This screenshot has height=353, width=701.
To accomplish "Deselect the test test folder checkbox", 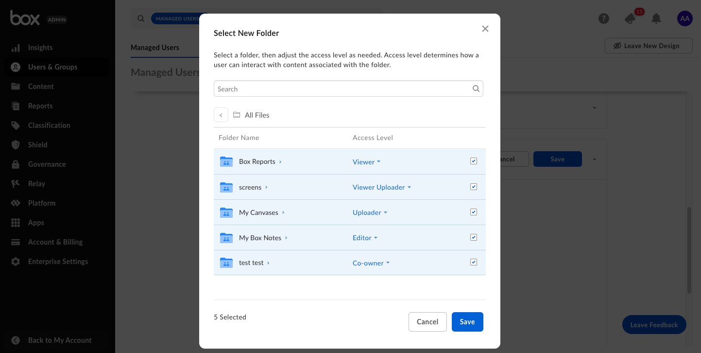I will pyautogui.click(x=474, y=262).
